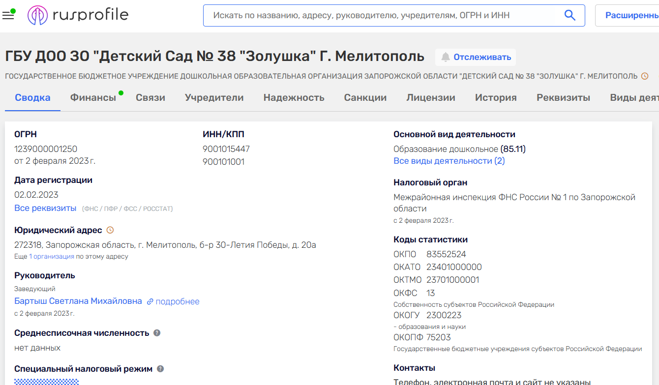Go to the Надежность tab
The width and height of the screenshot is (659, 385).
pyautogui.click(x=294, y=97)
